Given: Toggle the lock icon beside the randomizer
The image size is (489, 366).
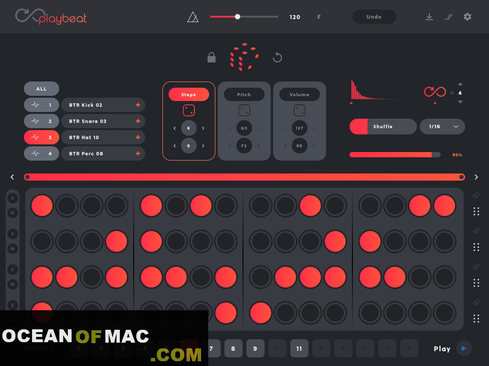Looking at the screenshot, I should point(212,57).
